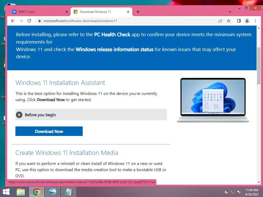263x197 pixels.
Task: Open File Explorer from the taskbar
Action: [21, 192]
